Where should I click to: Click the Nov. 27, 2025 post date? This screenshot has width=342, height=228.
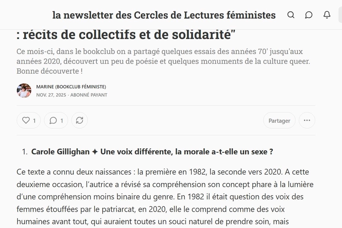(51, 95)
